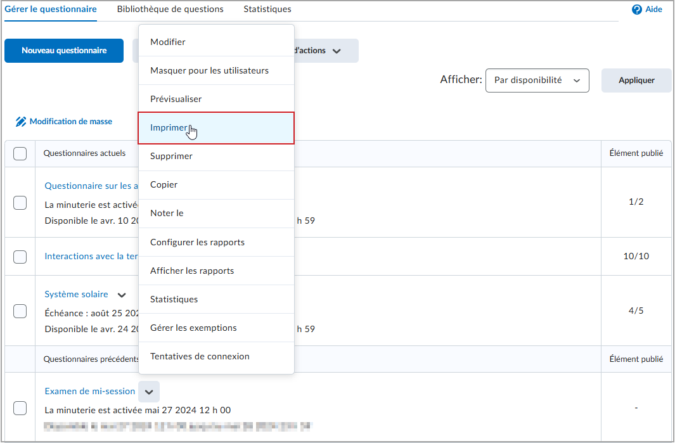Open the Par disponibilité dropdown

[x=537, y=80]
